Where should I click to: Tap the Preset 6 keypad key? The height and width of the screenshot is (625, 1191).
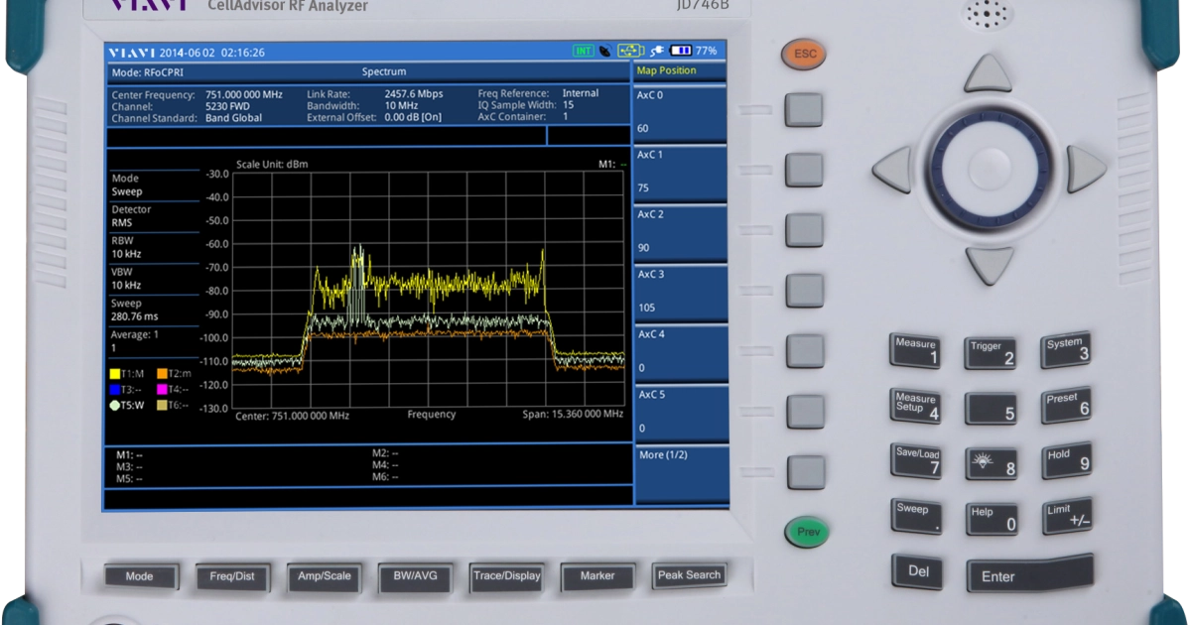[1067, 404]
